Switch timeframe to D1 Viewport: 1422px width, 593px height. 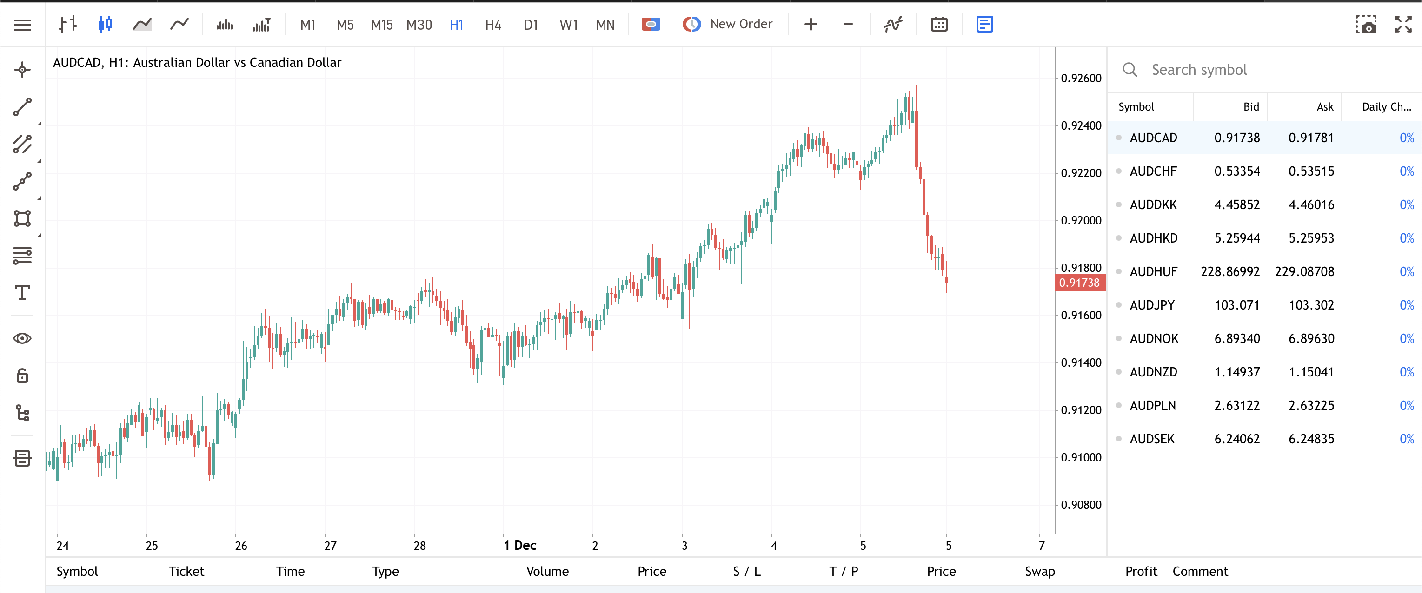point(531,24)
